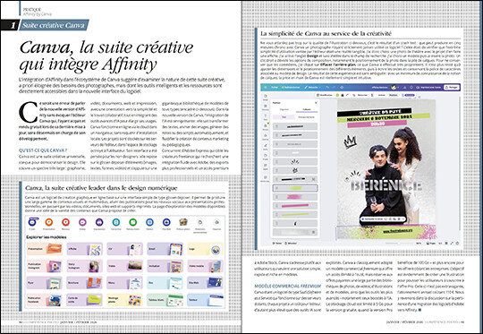Screen dimensions: 483x334
Task: Click the fullscreen icon in editor bottom bar
Action: coord(452,243)
